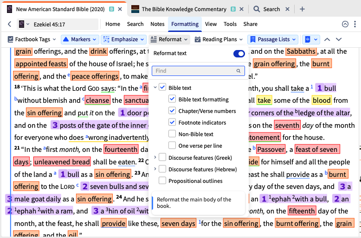361x238 pixels.
Task: Uncheck Chapter/Verse numbers
Action: pos(172,111)
